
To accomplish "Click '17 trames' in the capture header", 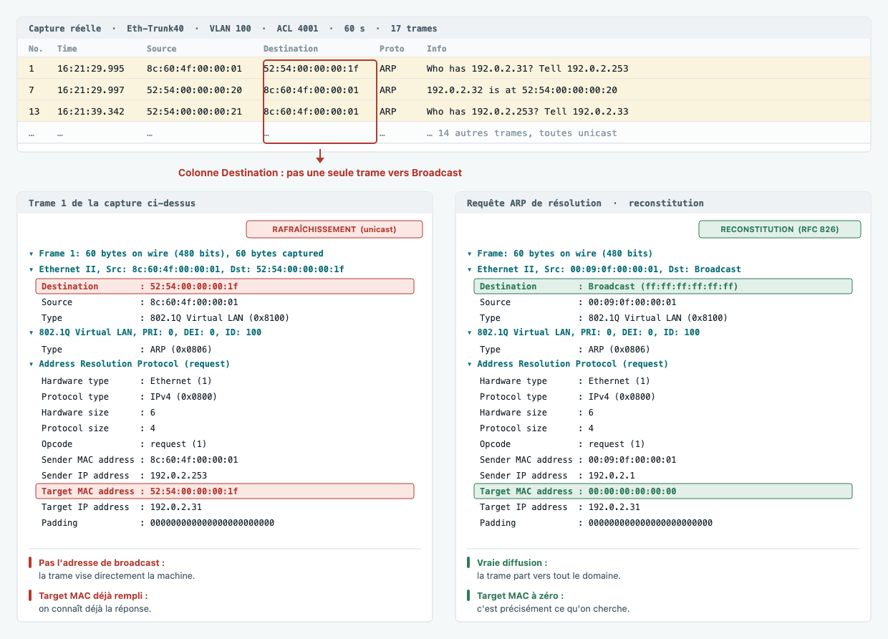I will tap(414, 29).
